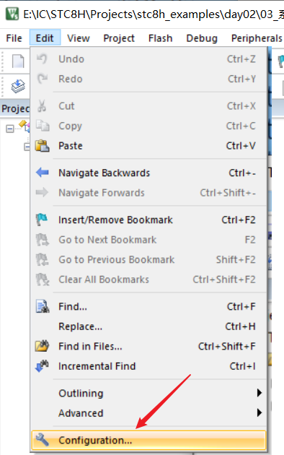Open the Project menu

pyautogui.click(x=119, y=38)
